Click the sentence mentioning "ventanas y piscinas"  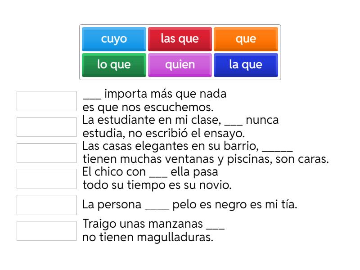pyautogui.click(x=180, y=159)
